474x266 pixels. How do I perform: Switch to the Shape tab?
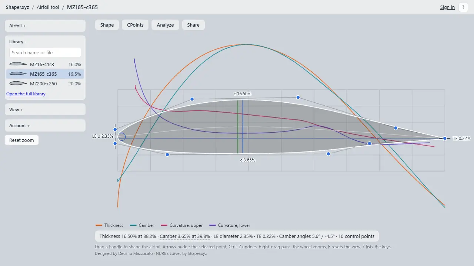pyautogui.click(x=107, y=25)
